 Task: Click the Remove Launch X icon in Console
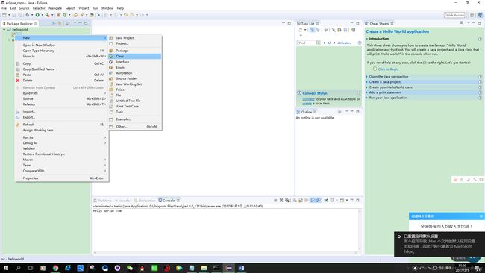point(281,201)
